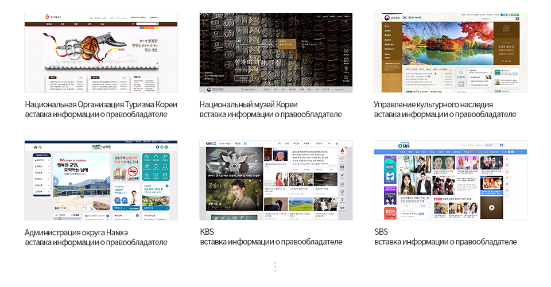The width and height of the screenshot is (551, 287).
Task: Click 'Национальная Организация Туризма Кореи' title
Action: coord(101,104)
